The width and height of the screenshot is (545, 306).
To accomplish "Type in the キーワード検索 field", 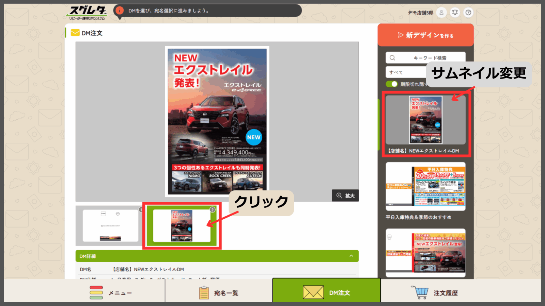I will (430, 58).
